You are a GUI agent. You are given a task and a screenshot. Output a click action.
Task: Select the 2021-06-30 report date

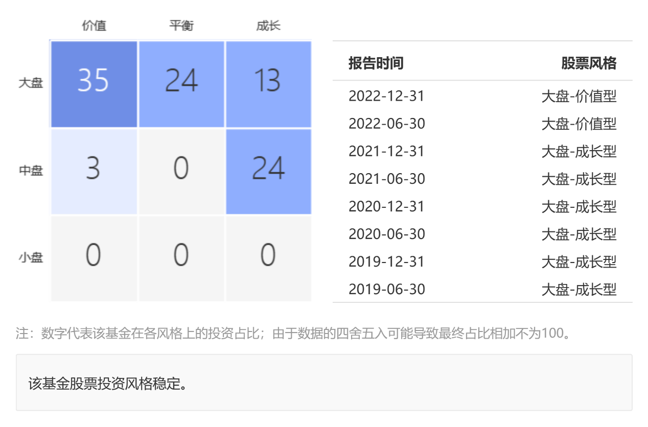[387, 179]
